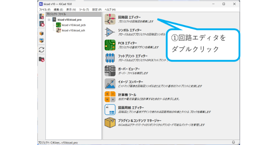Click the New Project icon in left toolbar
Viewport: 278px width, 145px height.
pos(41,16)
